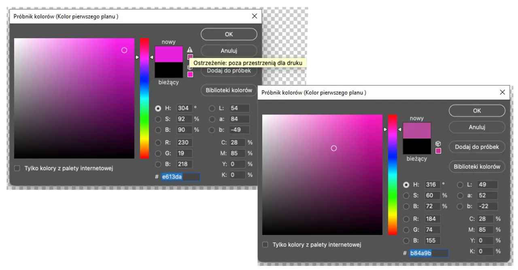This screenshot has height=270, width=518.
Task: Enable web-only colors checkbox in right dialog
Action: pos(265,244)
